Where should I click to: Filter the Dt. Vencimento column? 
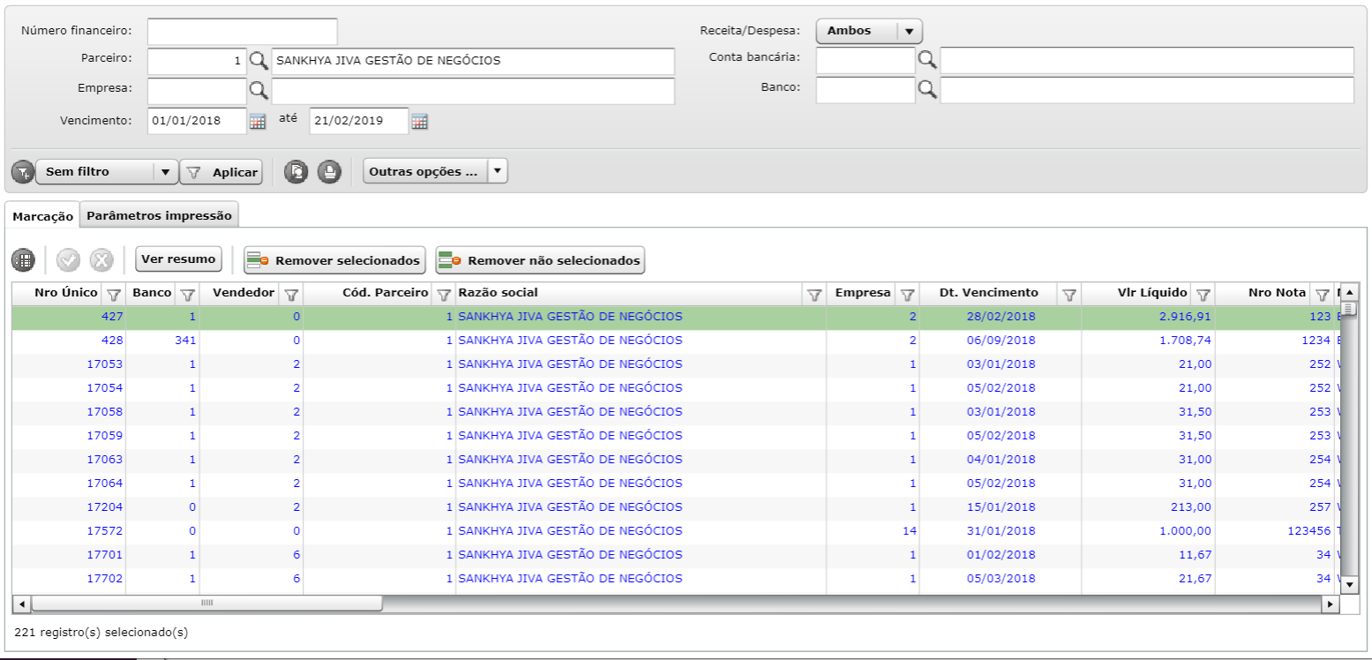tap(1069, 295)
